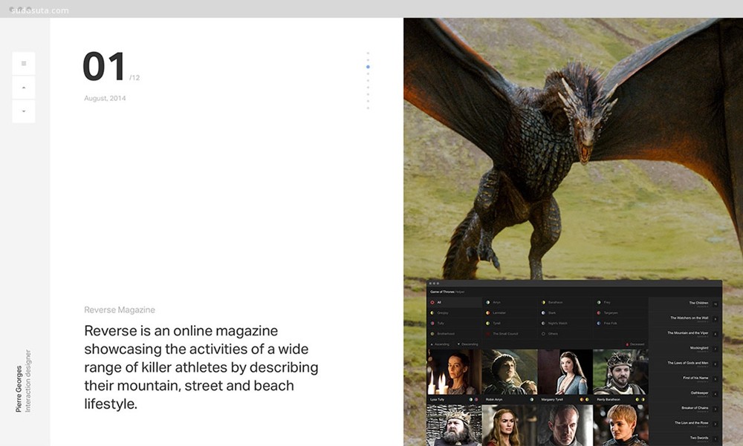Click the Others group circle icon

coord(543,333)
